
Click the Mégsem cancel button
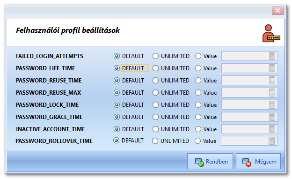(x=258, y=161)
